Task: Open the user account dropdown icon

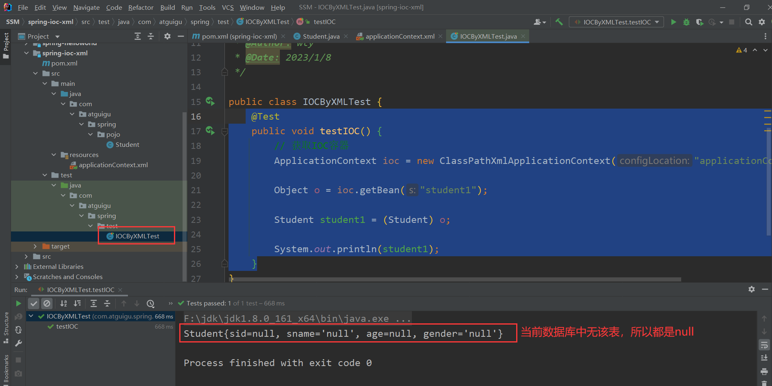Action: coord(539,22)
